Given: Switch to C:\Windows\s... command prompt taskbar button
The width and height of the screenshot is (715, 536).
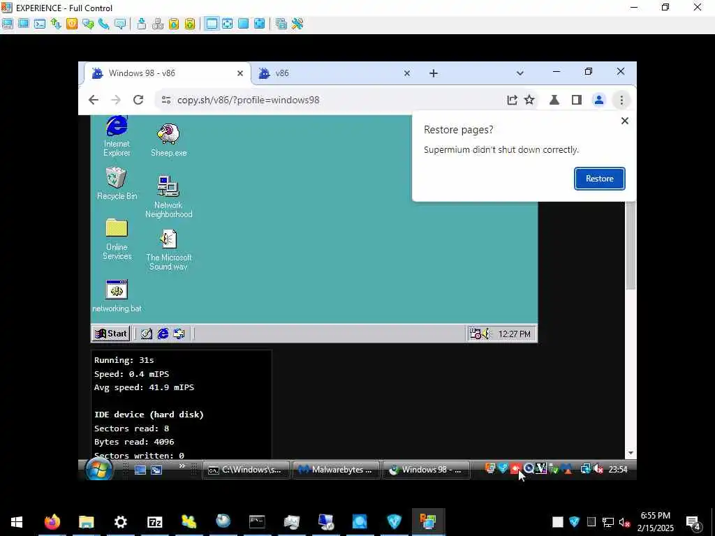Looking at the screenshot, I should tap(246, 470).
